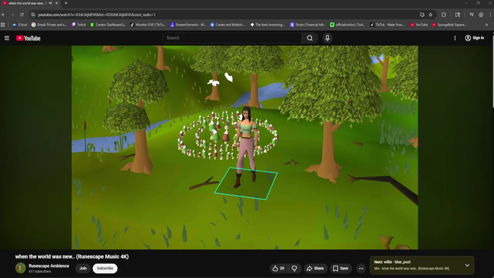Viewport: 494px width, 278px height.
Task: Click Sign in button
Action: (x=474, y=38)
